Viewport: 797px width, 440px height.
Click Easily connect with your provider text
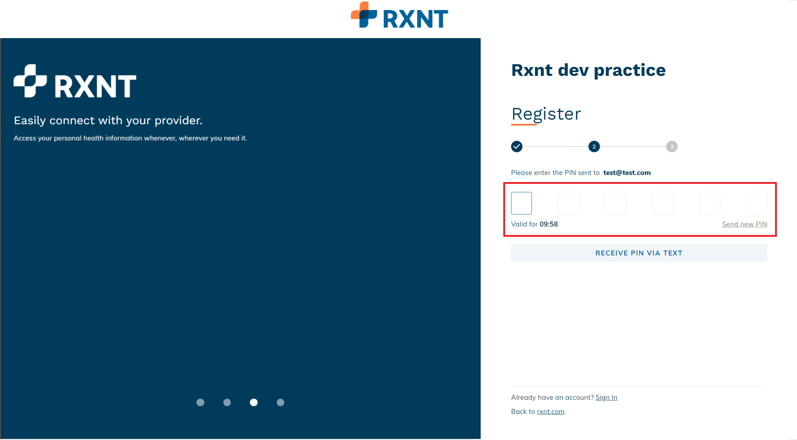[108, 121]
